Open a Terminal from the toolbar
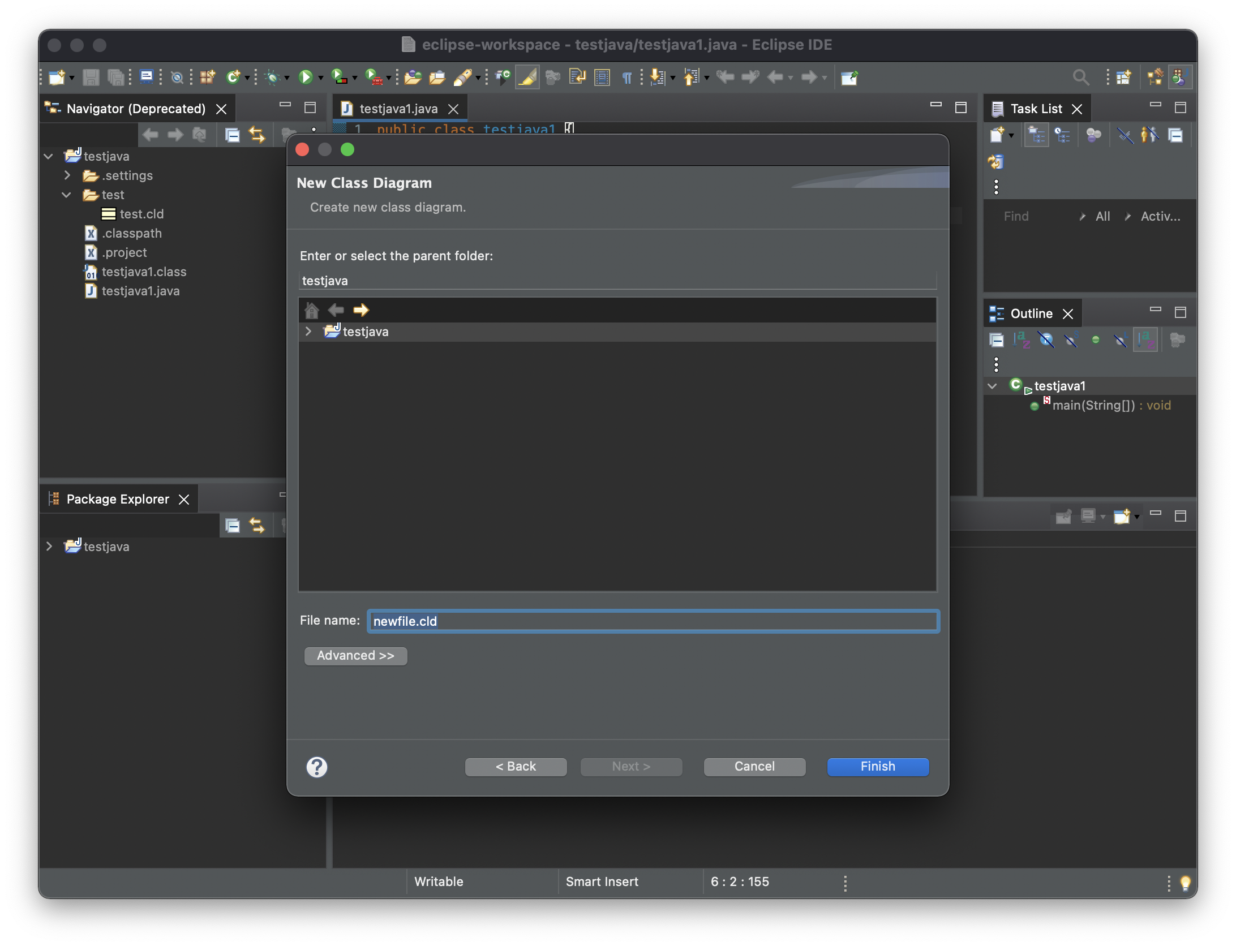The width and height of the screenshot is (1236, 946). tap(147, 77)
